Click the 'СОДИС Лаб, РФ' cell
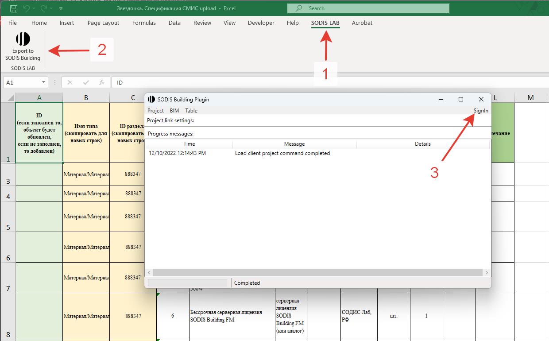The height and width of the screenshot is (341, 549). [x=359, y=316]
